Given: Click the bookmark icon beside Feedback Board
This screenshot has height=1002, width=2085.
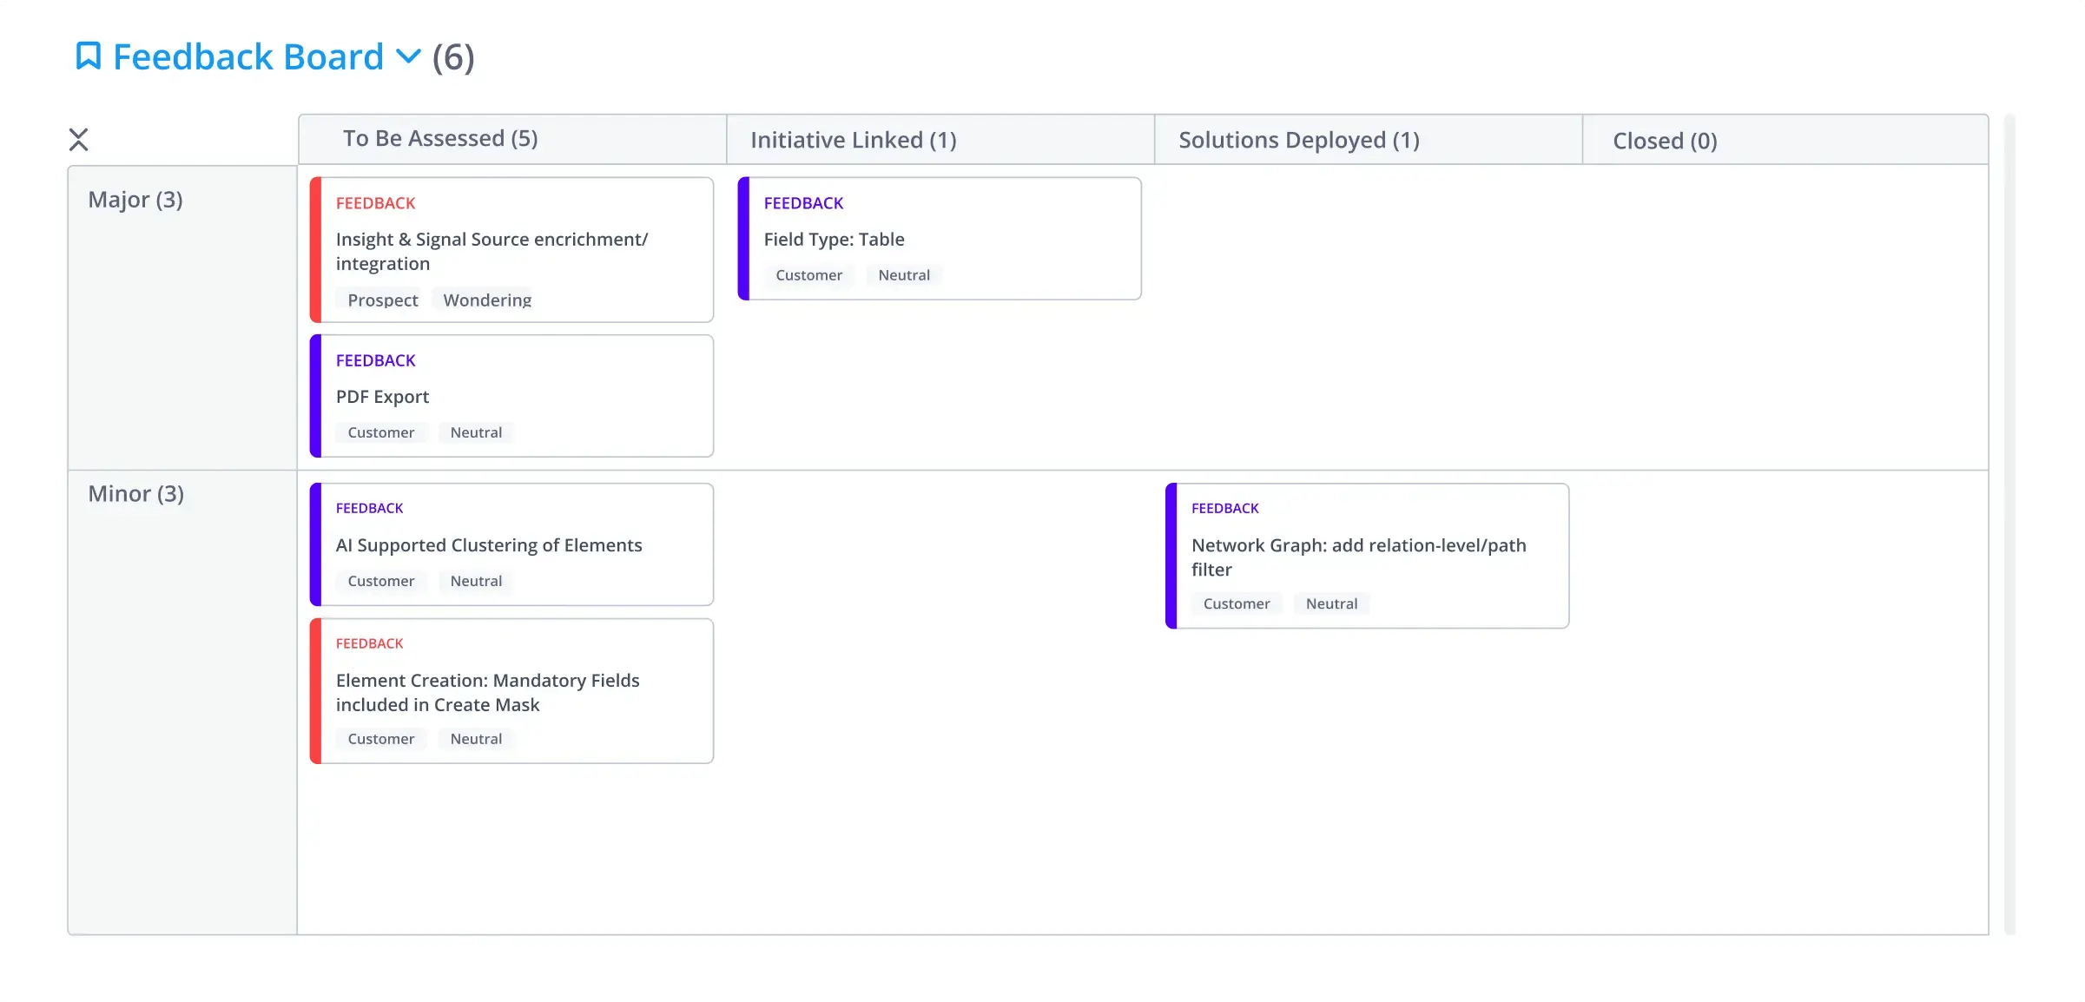Looking at the screenshot, I should pyautogui.click(x=88, y=56).
